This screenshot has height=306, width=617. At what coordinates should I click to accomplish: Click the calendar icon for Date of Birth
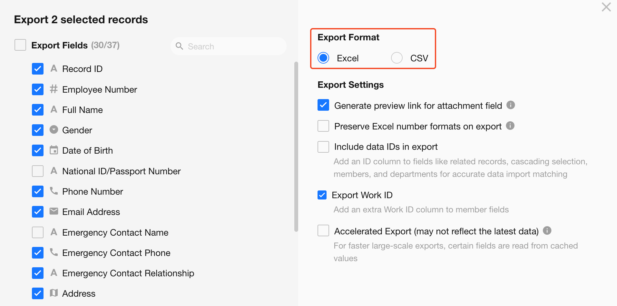pyautogui.click(x=54, y=150)
